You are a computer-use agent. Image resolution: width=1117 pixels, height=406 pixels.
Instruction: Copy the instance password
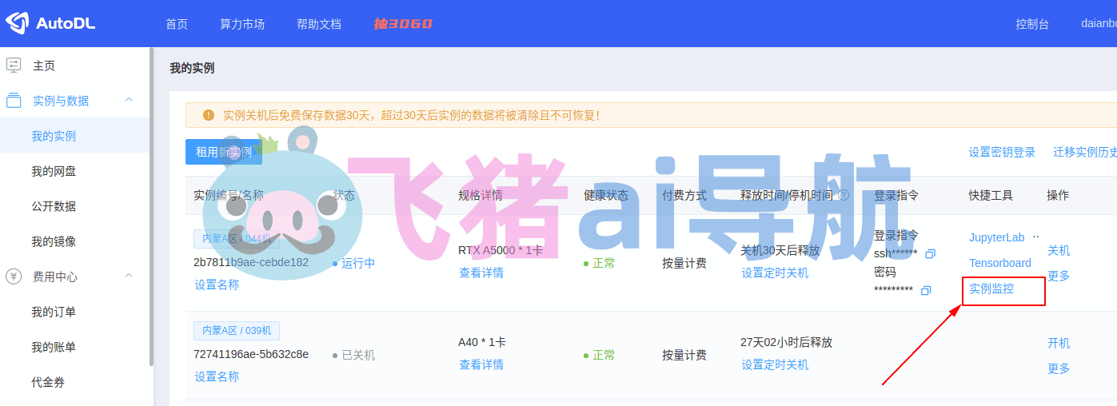tap(926, 290)
